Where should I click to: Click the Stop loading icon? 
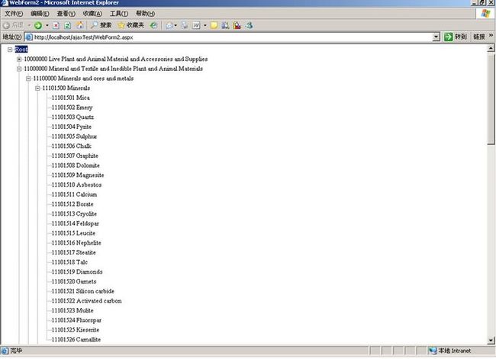pos(56,26)
